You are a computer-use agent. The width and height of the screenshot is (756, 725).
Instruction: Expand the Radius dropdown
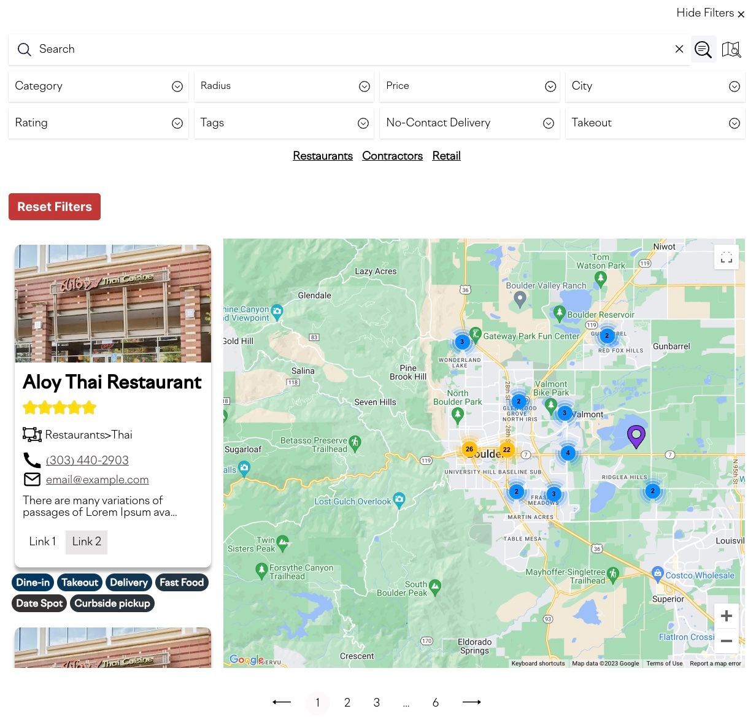pos(284,86)
